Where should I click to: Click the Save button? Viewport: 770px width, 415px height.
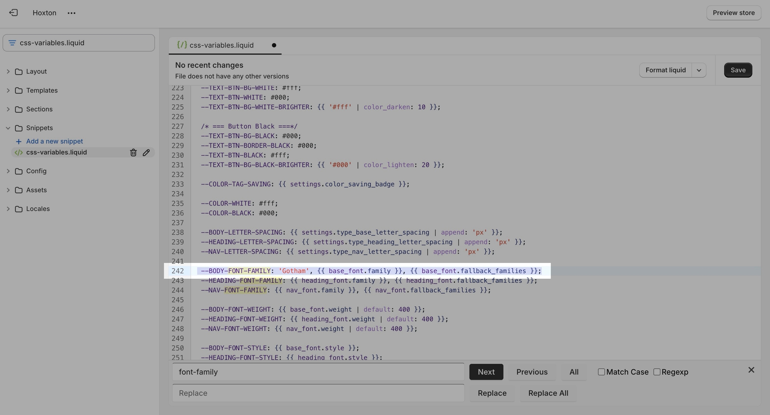[x=738, y=70]
